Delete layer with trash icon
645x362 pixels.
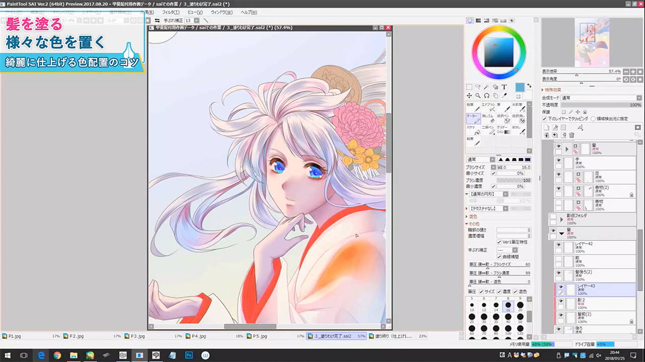click(x=571, y=135)
